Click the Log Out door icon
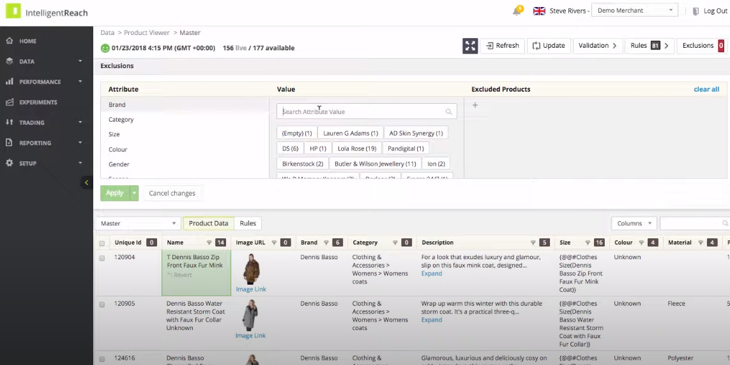This screenshot has height=365, width=730. point(696,11)
